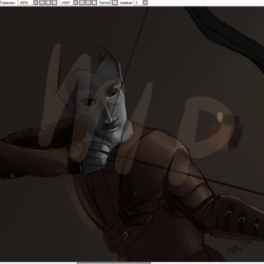
Task: Click the Normal view button
Action: 105,3
